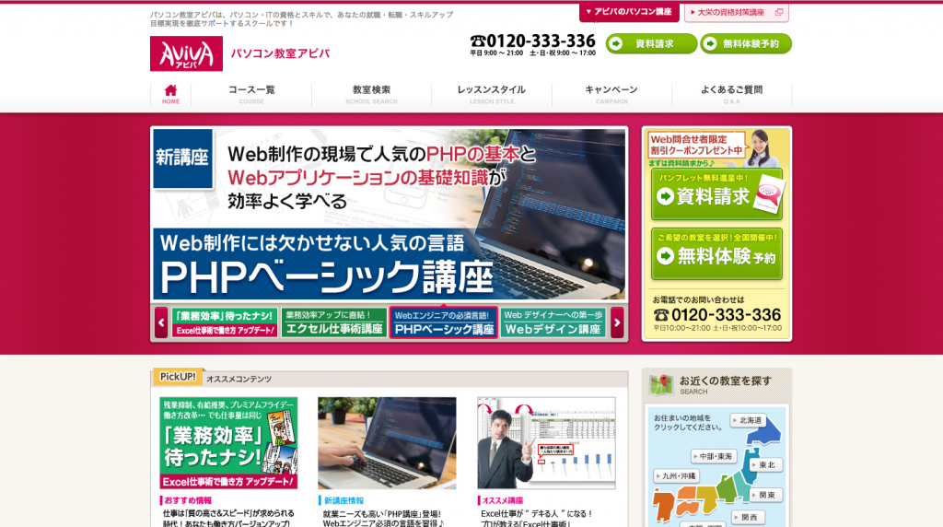Click the オススメ講座 heading
This screenshot has width=943, height=527.
(502, 500)
